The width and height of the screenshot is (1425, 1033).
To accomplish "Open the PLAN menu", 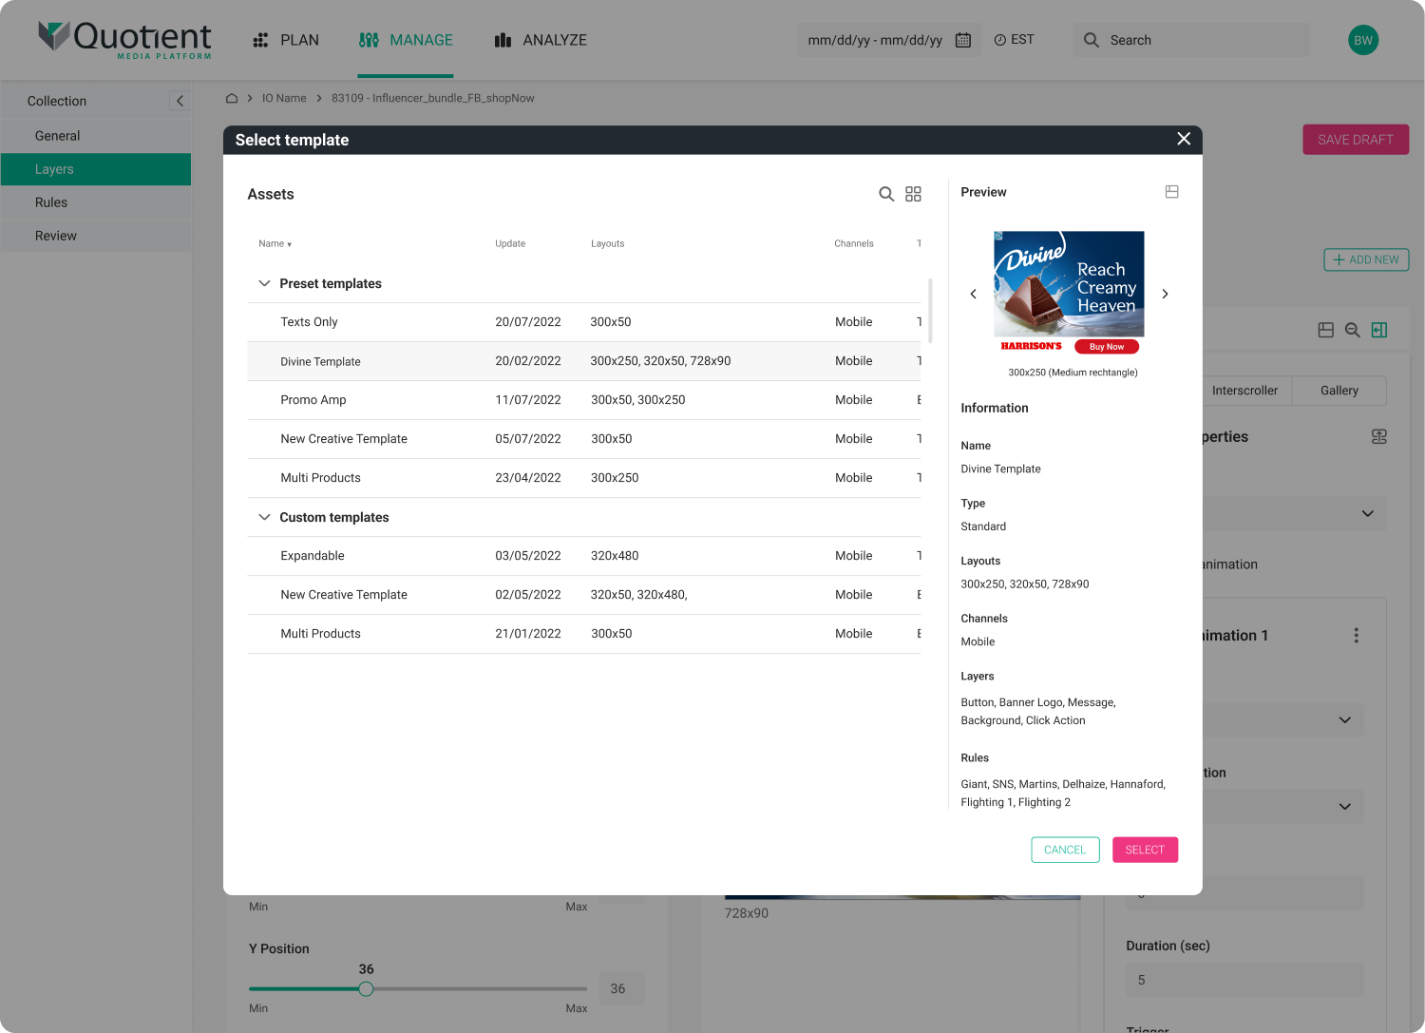I will 286,40.
